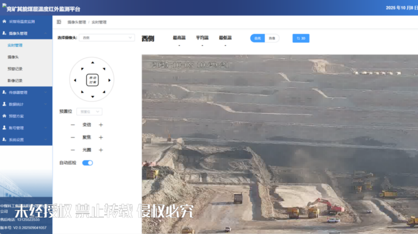Increase 变倍 zoom with plus icon
The height and width of the screenshot is (234, 418).
coord(101,125)
